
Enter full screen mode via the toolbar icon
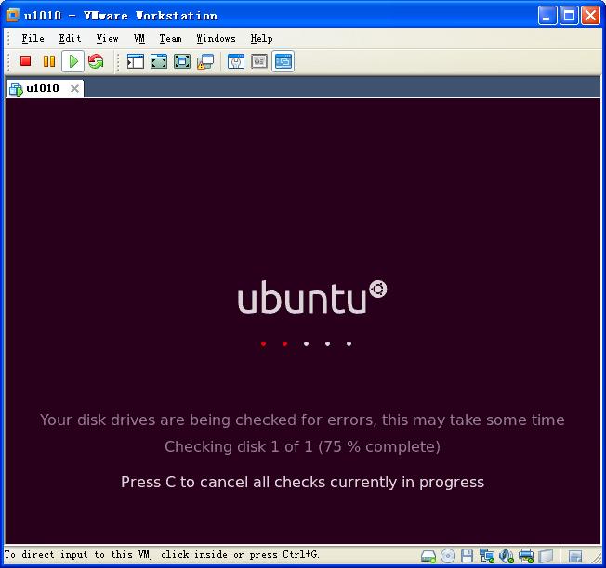182,61
